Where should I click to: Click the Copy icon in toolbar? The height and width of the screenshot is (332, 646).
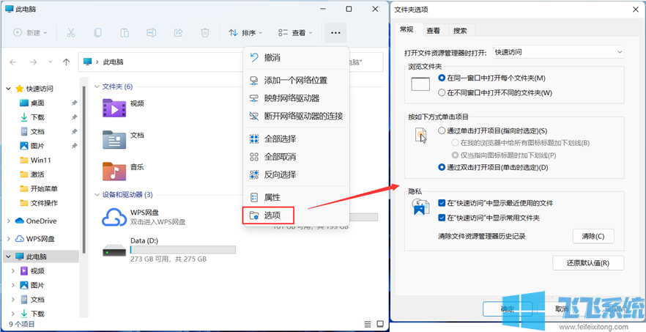point(97,33)
